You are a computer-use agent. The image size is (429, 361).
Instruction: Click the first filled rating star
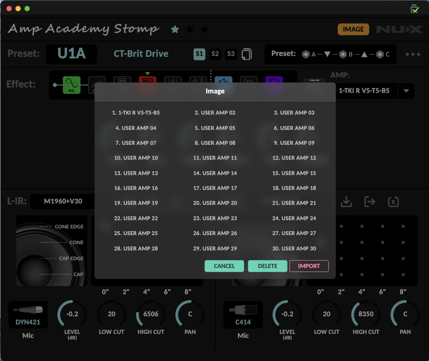click(175, 29)
